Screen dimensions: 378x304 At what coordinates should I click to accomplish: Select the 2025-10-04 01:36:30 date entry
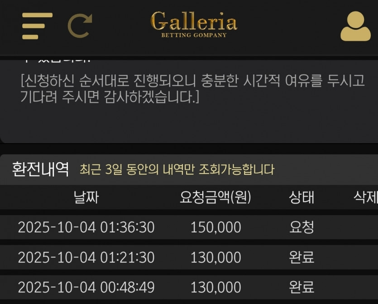(x=86, y=227)
